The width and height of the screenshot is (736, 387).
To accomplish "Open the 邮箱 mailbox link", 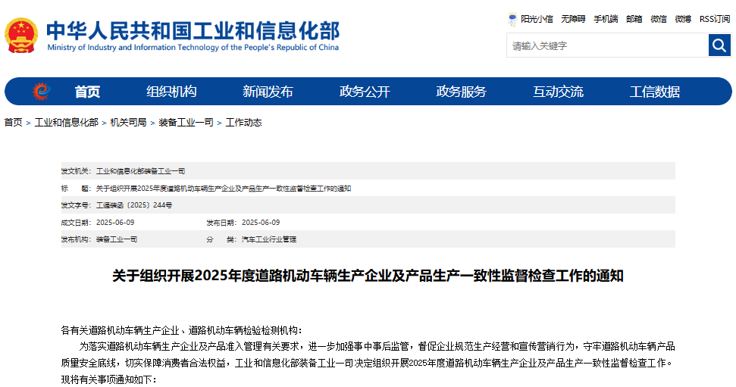I will (x=634, y=19).
